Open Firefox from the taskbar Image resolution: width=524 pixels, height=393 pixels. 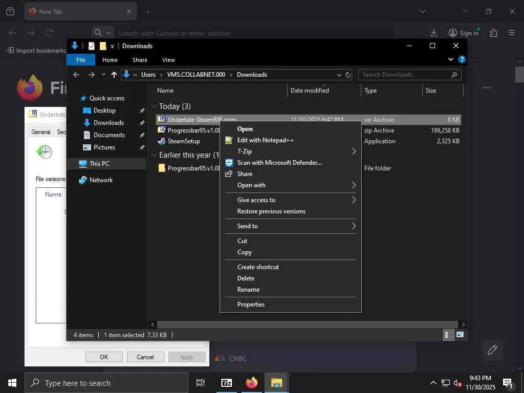(252, 383)
